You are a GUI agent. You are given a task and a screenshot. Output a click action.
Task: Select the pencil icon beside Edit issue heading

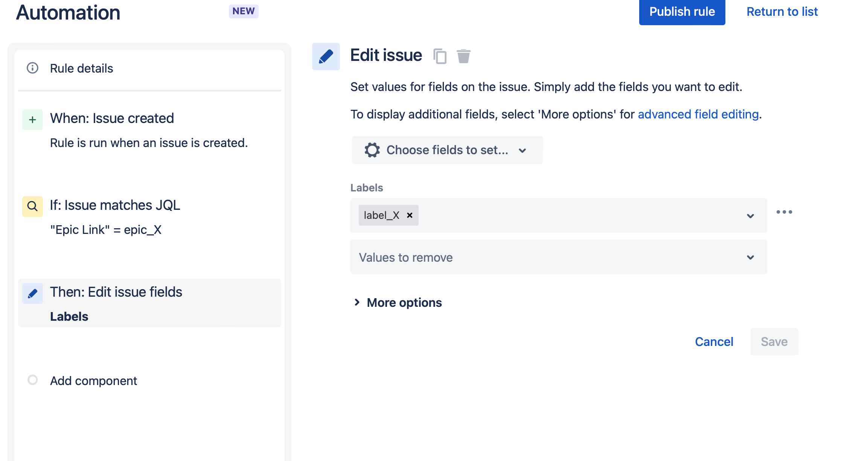(326, 56)
